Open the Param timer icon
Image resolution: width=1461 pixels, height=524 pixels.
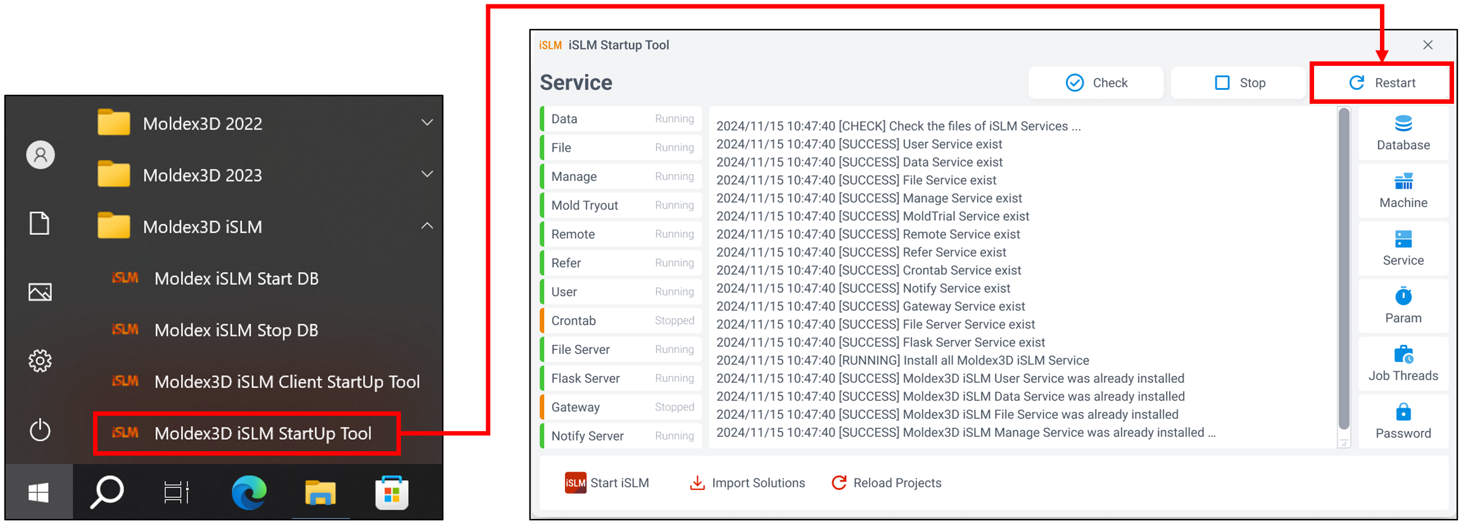coord(1403,297)
